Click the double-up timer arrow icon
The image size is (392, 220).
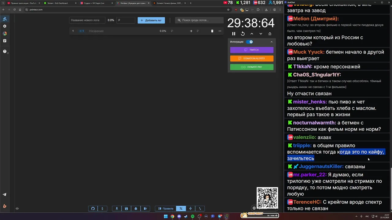(x=270, y=34)
